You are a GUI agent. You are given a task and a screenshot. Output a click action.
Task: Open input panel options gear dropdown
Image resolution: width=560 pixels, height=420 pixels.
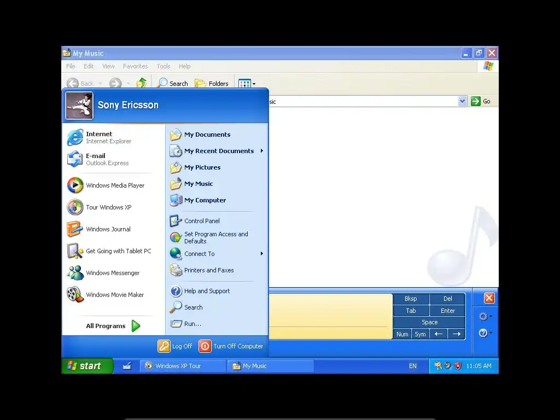[x=485, y=317]
